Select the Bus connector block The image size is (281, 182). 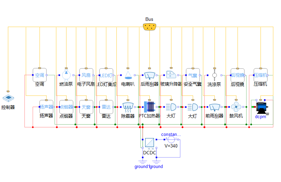click(x=150, y=27)
